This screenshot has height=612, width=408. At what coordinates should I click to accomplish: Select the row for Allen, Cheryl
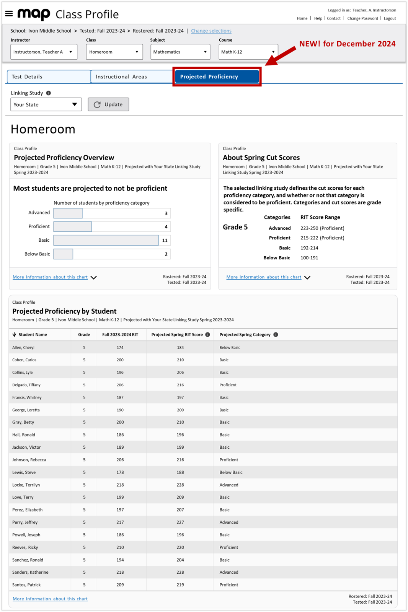(x=115, y=347)
